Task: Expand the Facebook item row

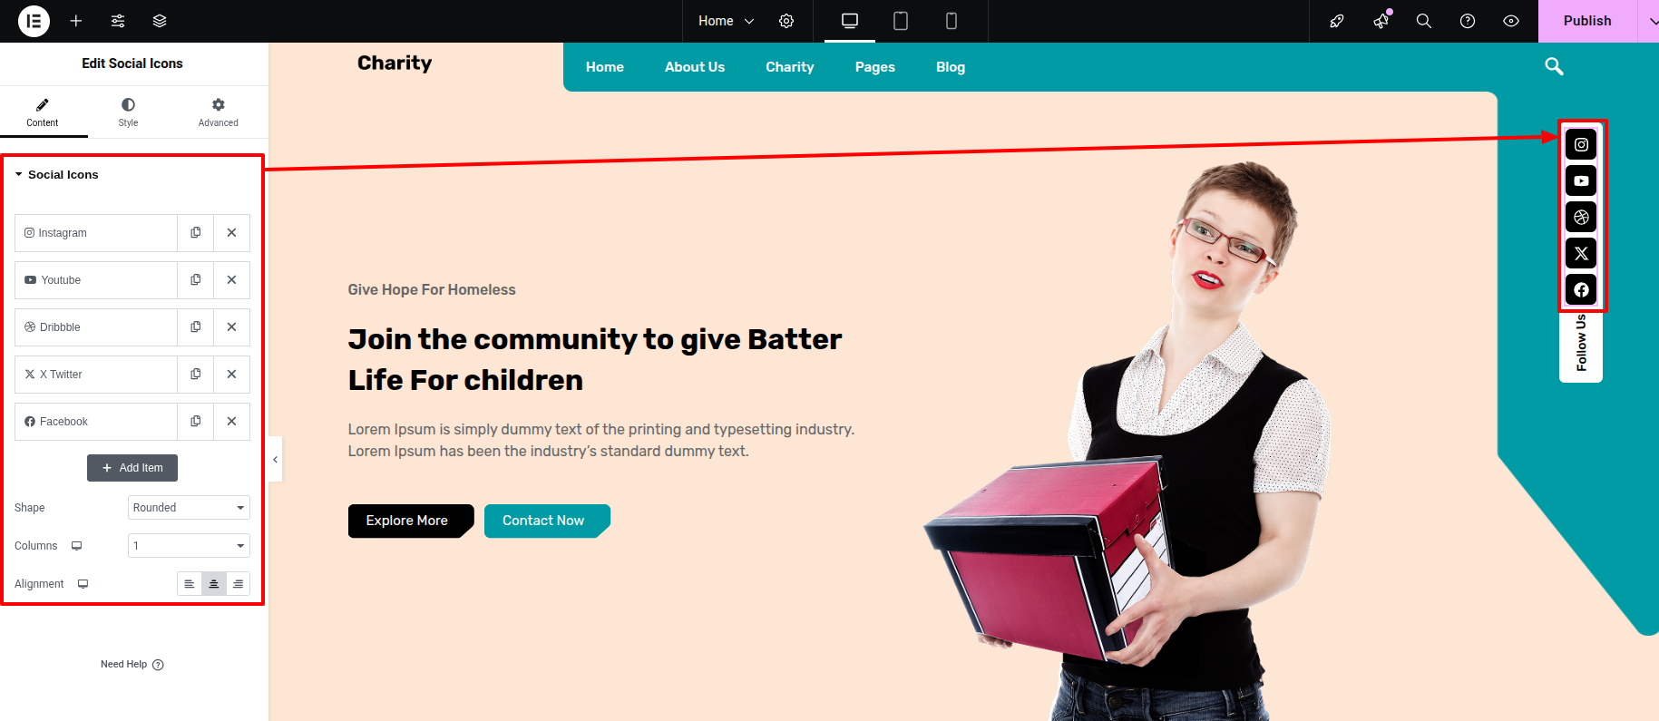Action: click(x=96, y=422)
